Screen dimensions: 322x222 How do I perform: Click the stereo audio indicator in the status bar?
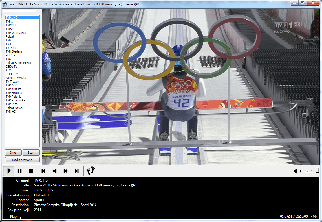pos(314,216)
